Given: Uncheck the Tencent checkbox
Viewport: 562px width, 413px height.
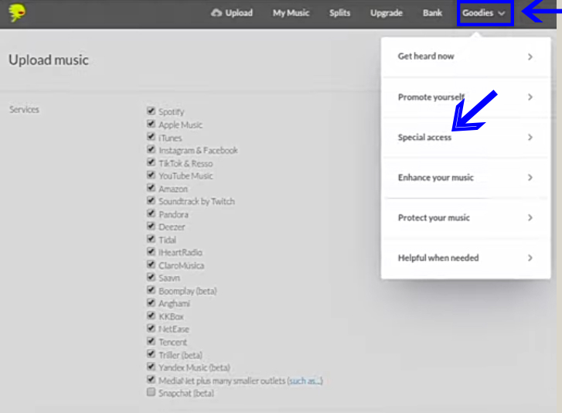Looking at the screenshot, I should click(x=151, y=341).
